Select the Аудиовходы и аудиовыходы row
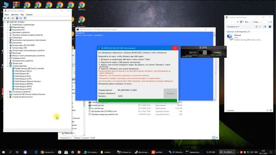The width and height of the screenshot is (276, 155). coord(23,25)
